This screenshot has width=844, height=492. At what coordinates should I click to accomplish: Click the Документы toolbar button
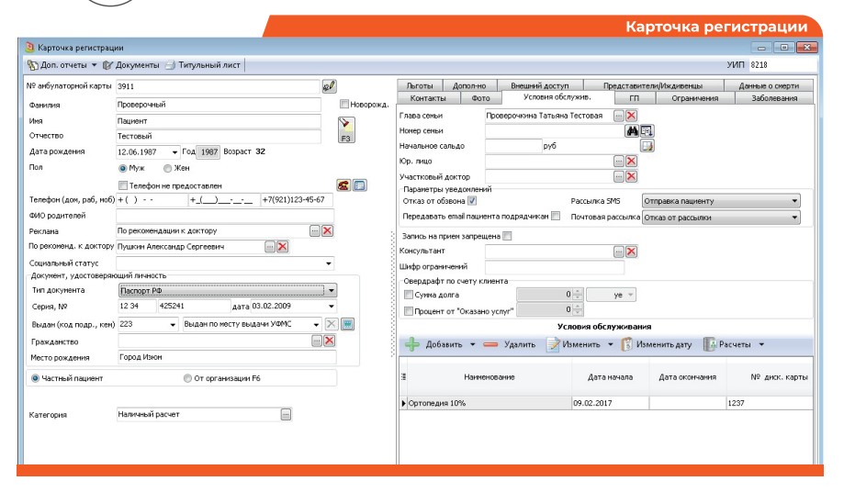[x=131, y=65]
